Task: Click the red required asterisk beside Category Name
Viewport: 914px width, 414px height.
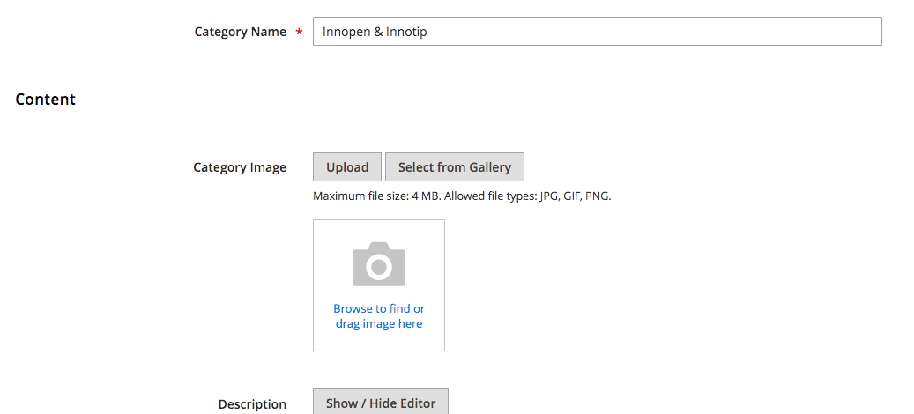Action: (299, 33)
